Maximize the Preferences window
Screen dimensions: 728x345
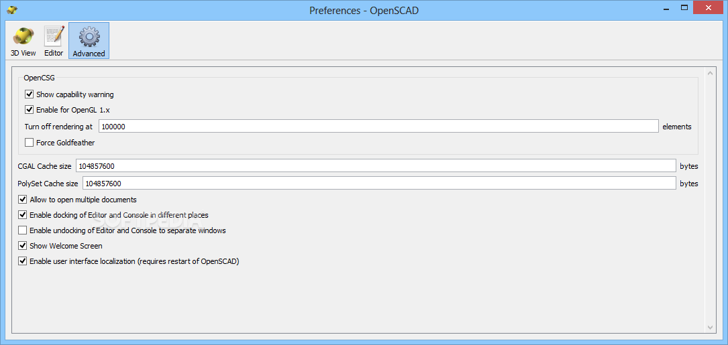(684, 7)
